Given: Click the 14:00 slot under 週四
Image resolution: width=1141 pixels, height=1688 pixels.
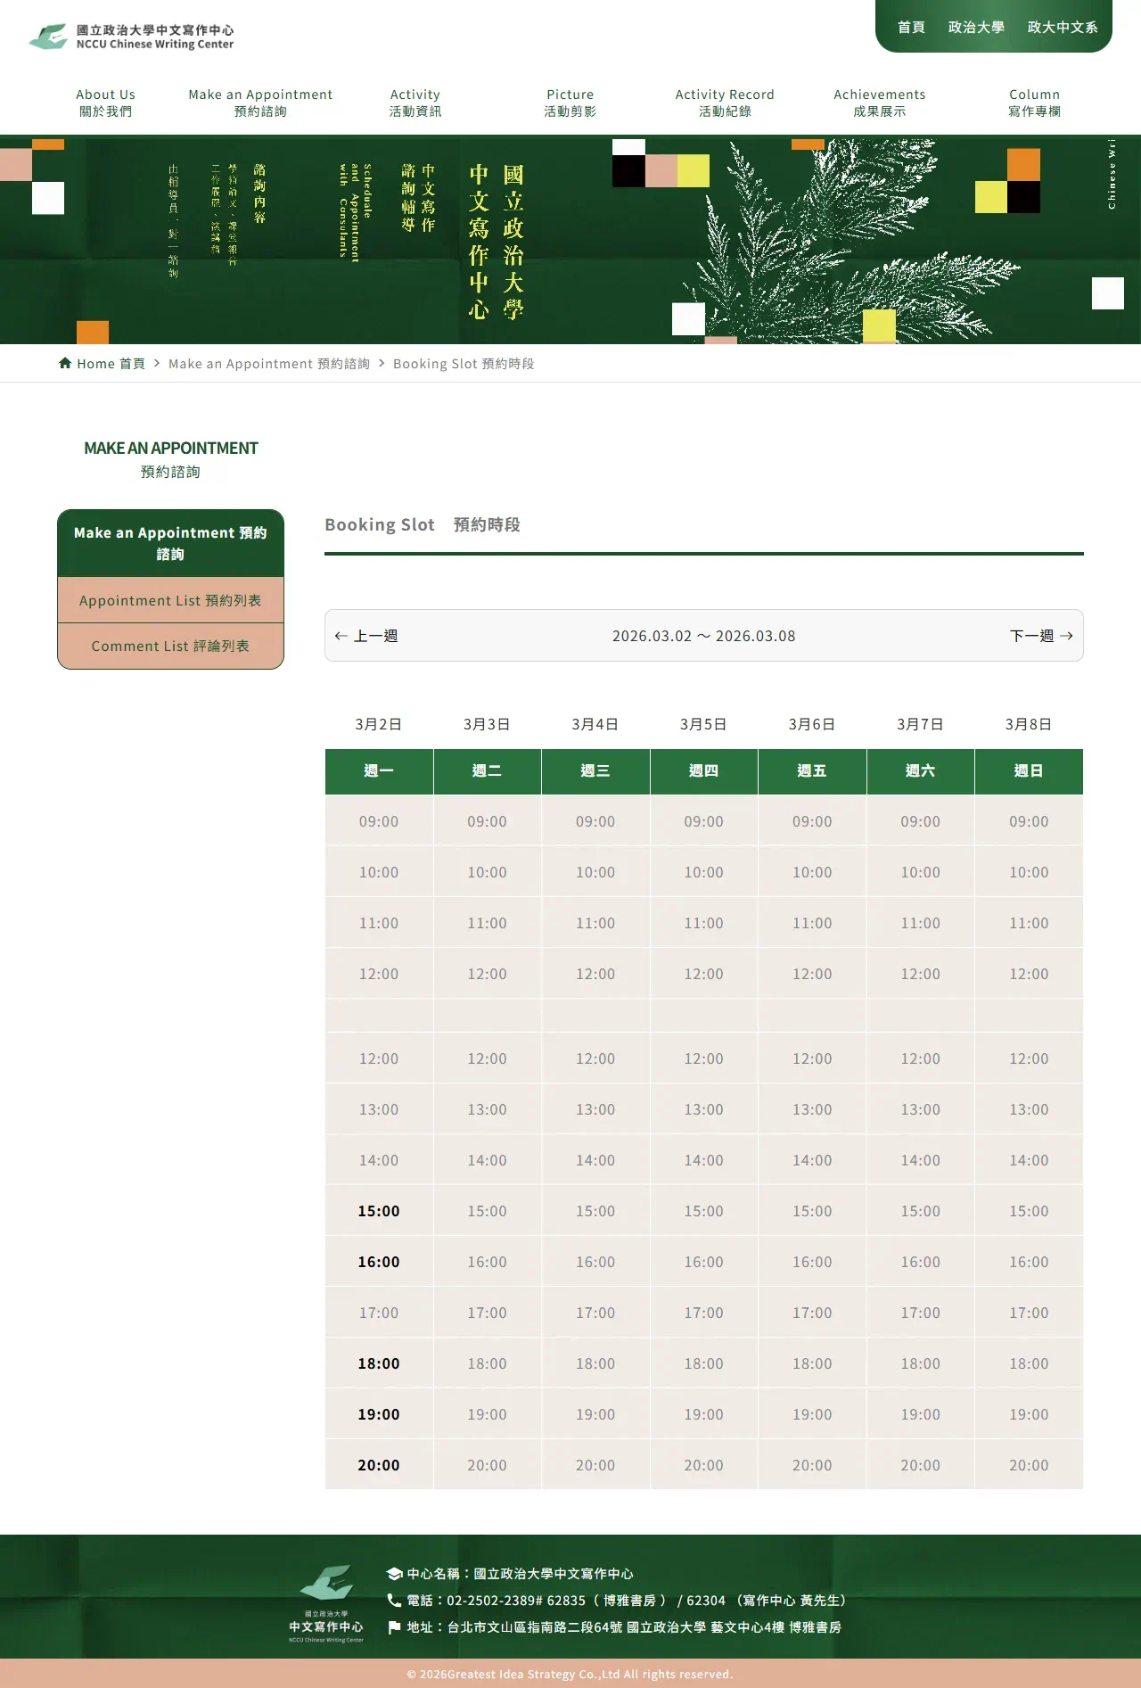Looking at the screenshot, I should (703, 1160).
